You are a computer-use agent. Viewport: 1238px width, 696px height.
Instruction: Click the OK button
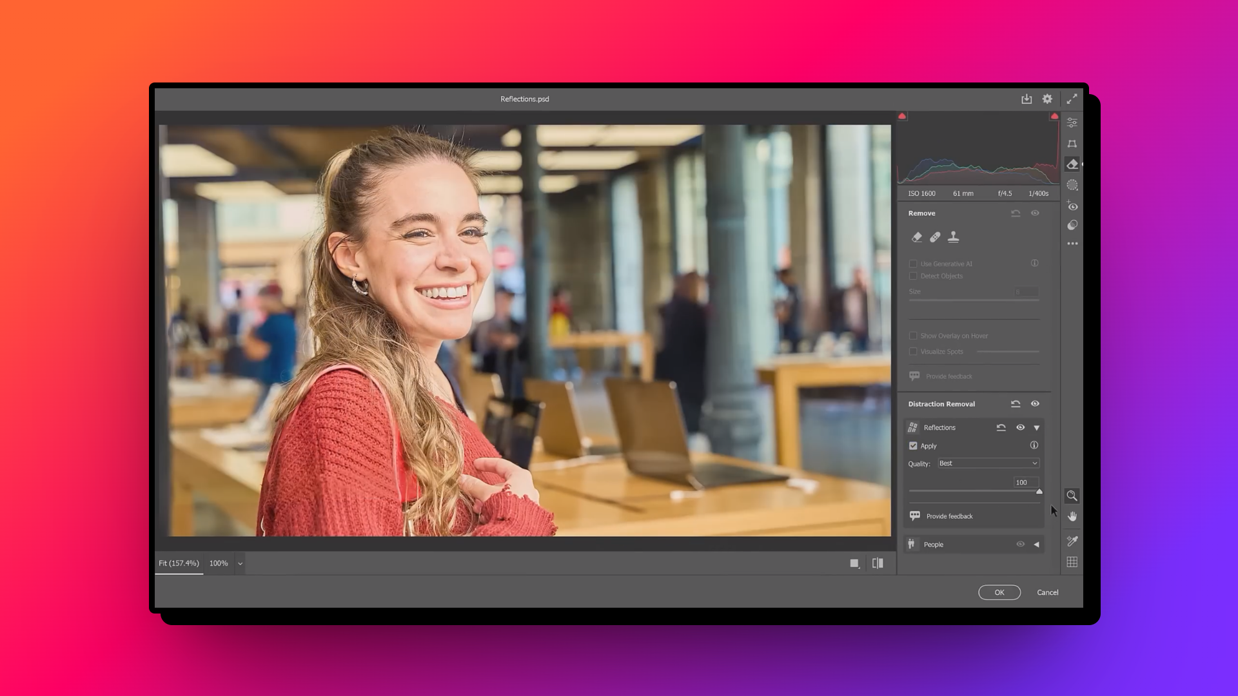click(x=999, y=592)
